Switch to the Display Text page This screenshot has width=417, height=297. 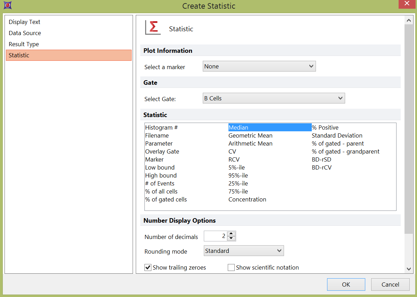tap(25, 22)
